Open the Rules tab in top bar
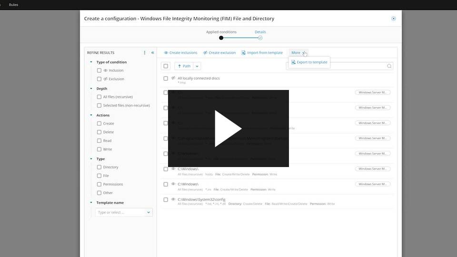 coord(13,5)
